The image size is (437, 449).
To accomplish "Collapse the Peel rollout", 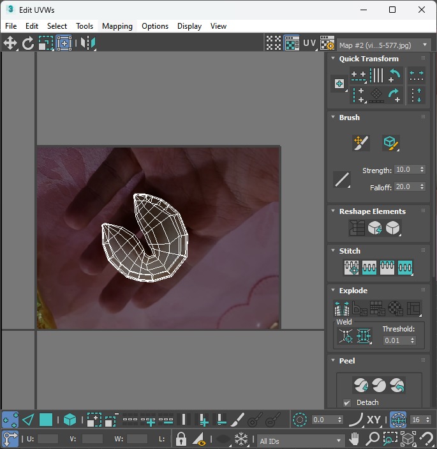I will [x=333, y=360].
